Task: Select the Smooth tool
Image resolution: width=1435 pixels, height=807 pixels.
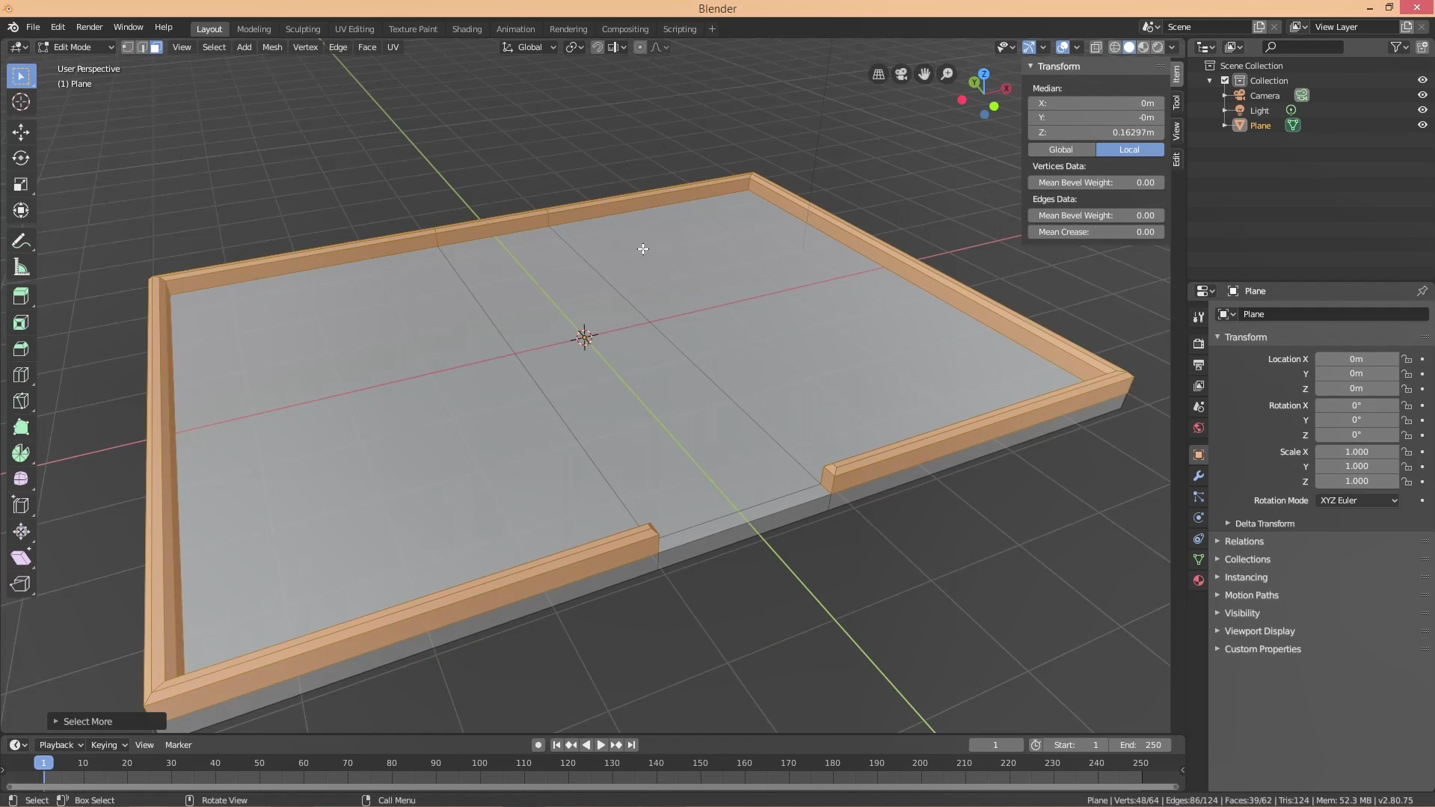Action: 21,479
